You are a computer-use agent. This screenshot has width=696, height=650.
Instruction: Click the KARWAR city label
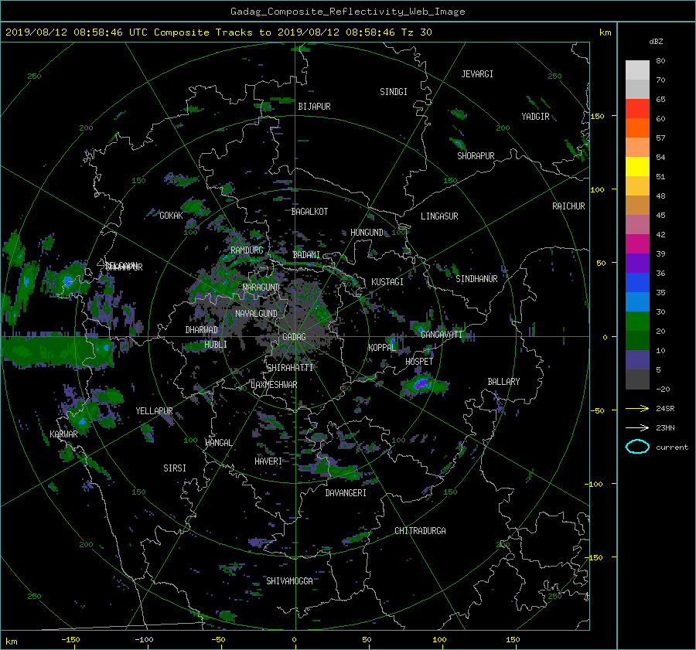coord(63,434)
